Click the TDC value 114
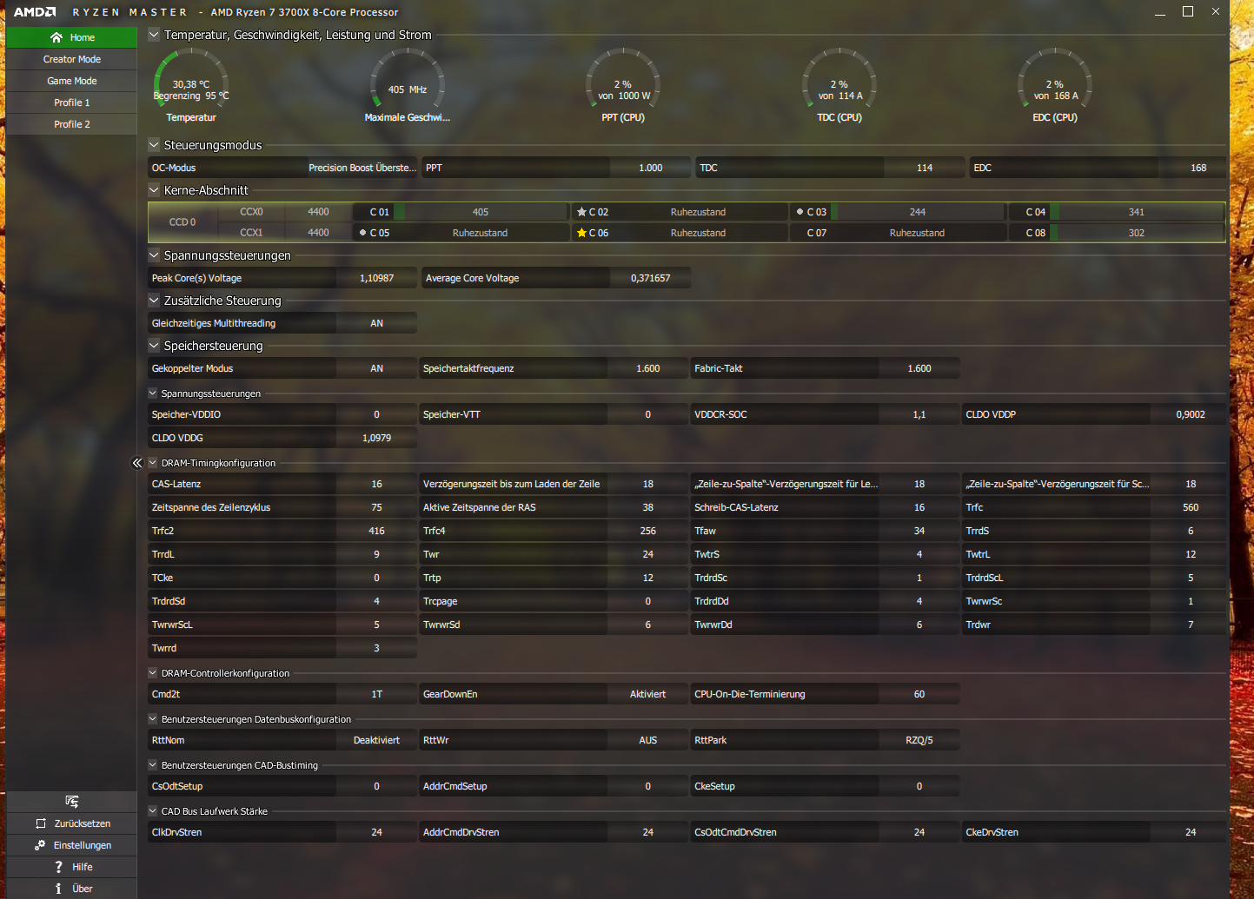Screen dimensions: 1254x899 tap(925, 168)
